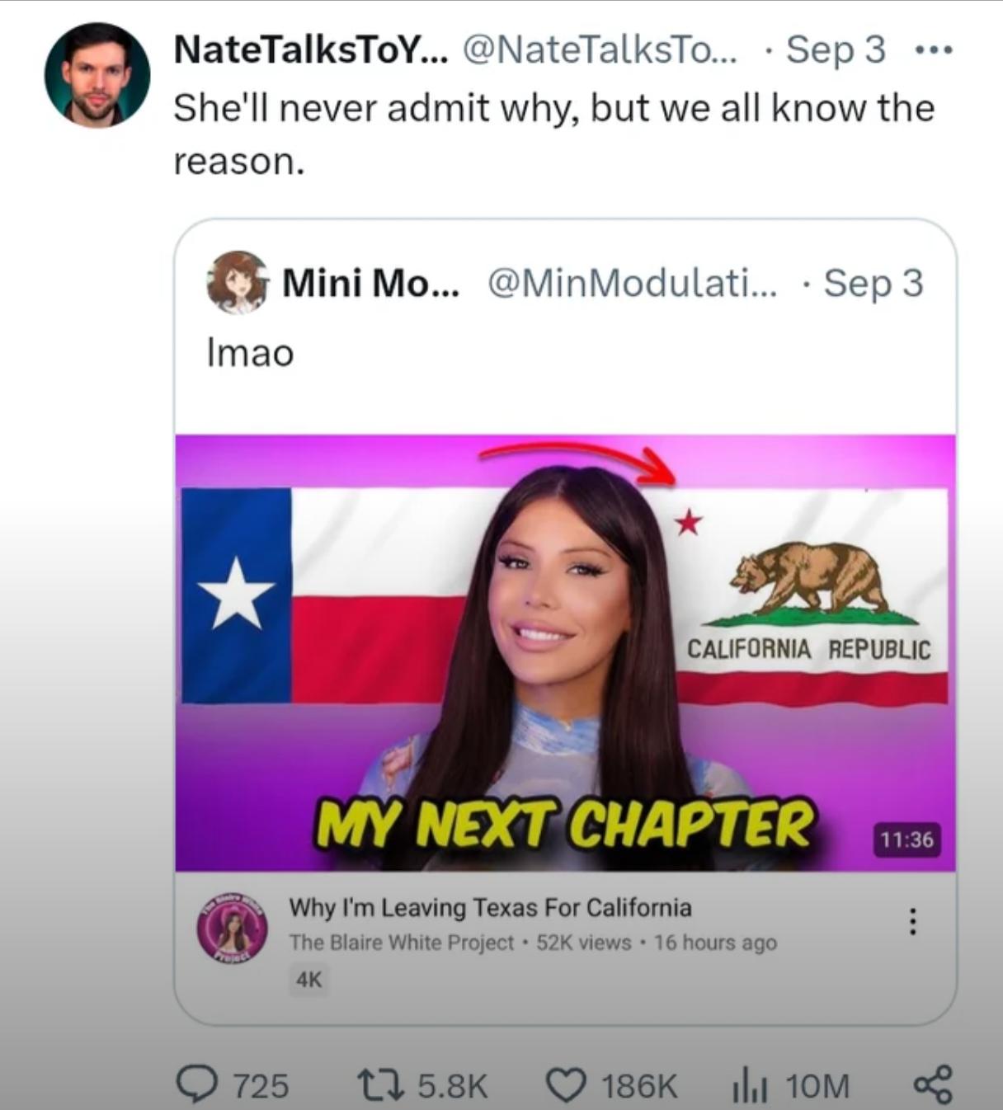Open the video's vertical three-dot menu
The width and height of the screenshot is (1003, 1110).
pos(912,921)
